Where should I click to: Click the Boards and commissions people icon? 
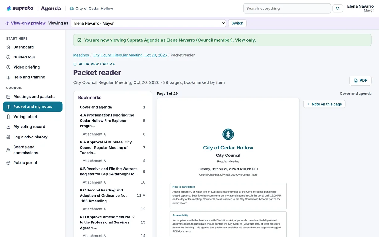9,150
